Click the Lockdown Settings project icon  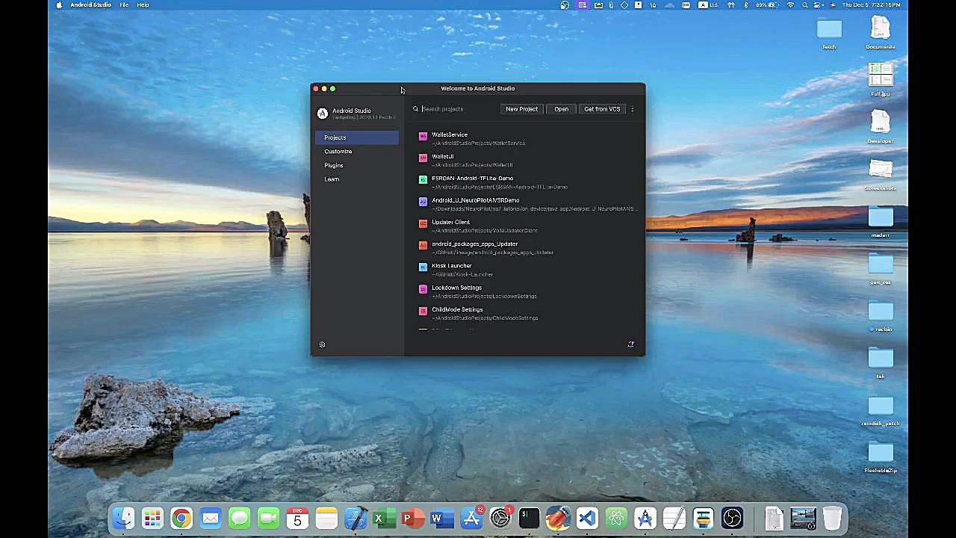click(x=423, y=289)
